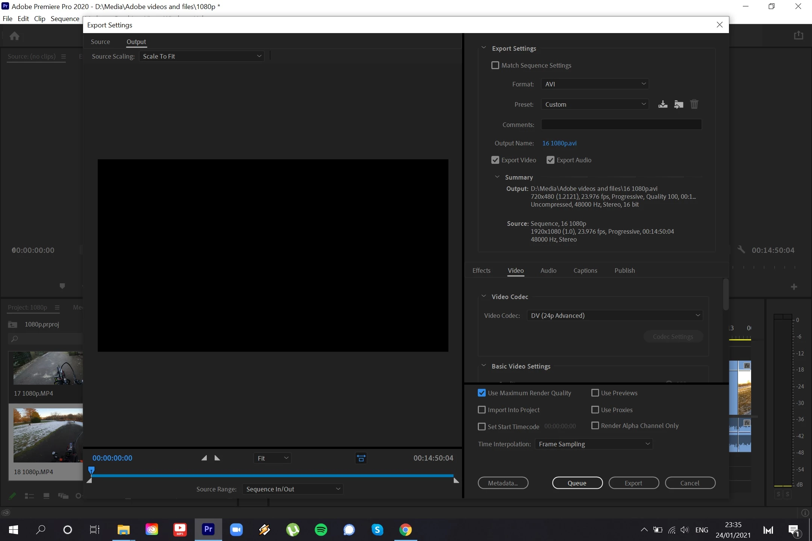812x541 pixels.
Task: Open Spotify from the taskbar
Action: (321, 530)
